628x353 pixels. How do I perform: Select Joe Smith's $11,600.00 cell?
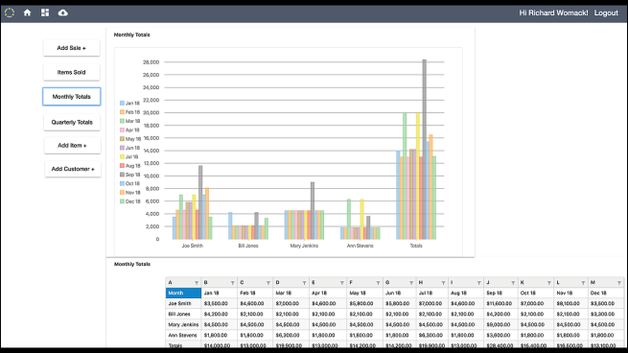500,304
